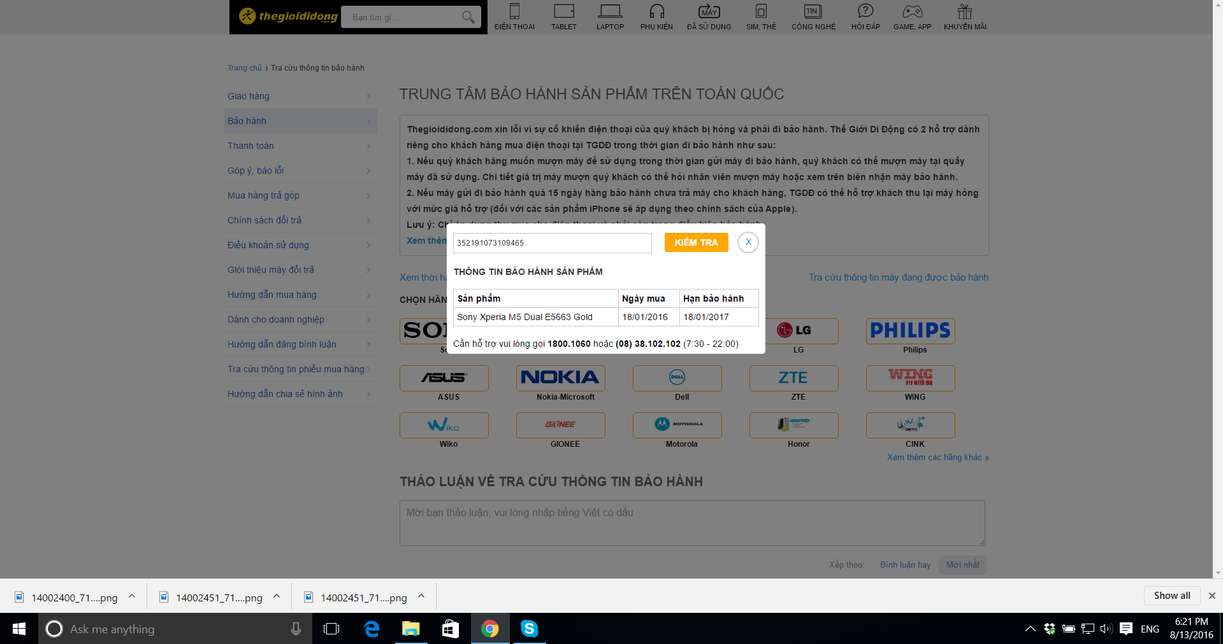Screen dimensions: 1223x644
Task: Open the ĐIỆN THOẠI phone category icon
Action: click(514, 17)
